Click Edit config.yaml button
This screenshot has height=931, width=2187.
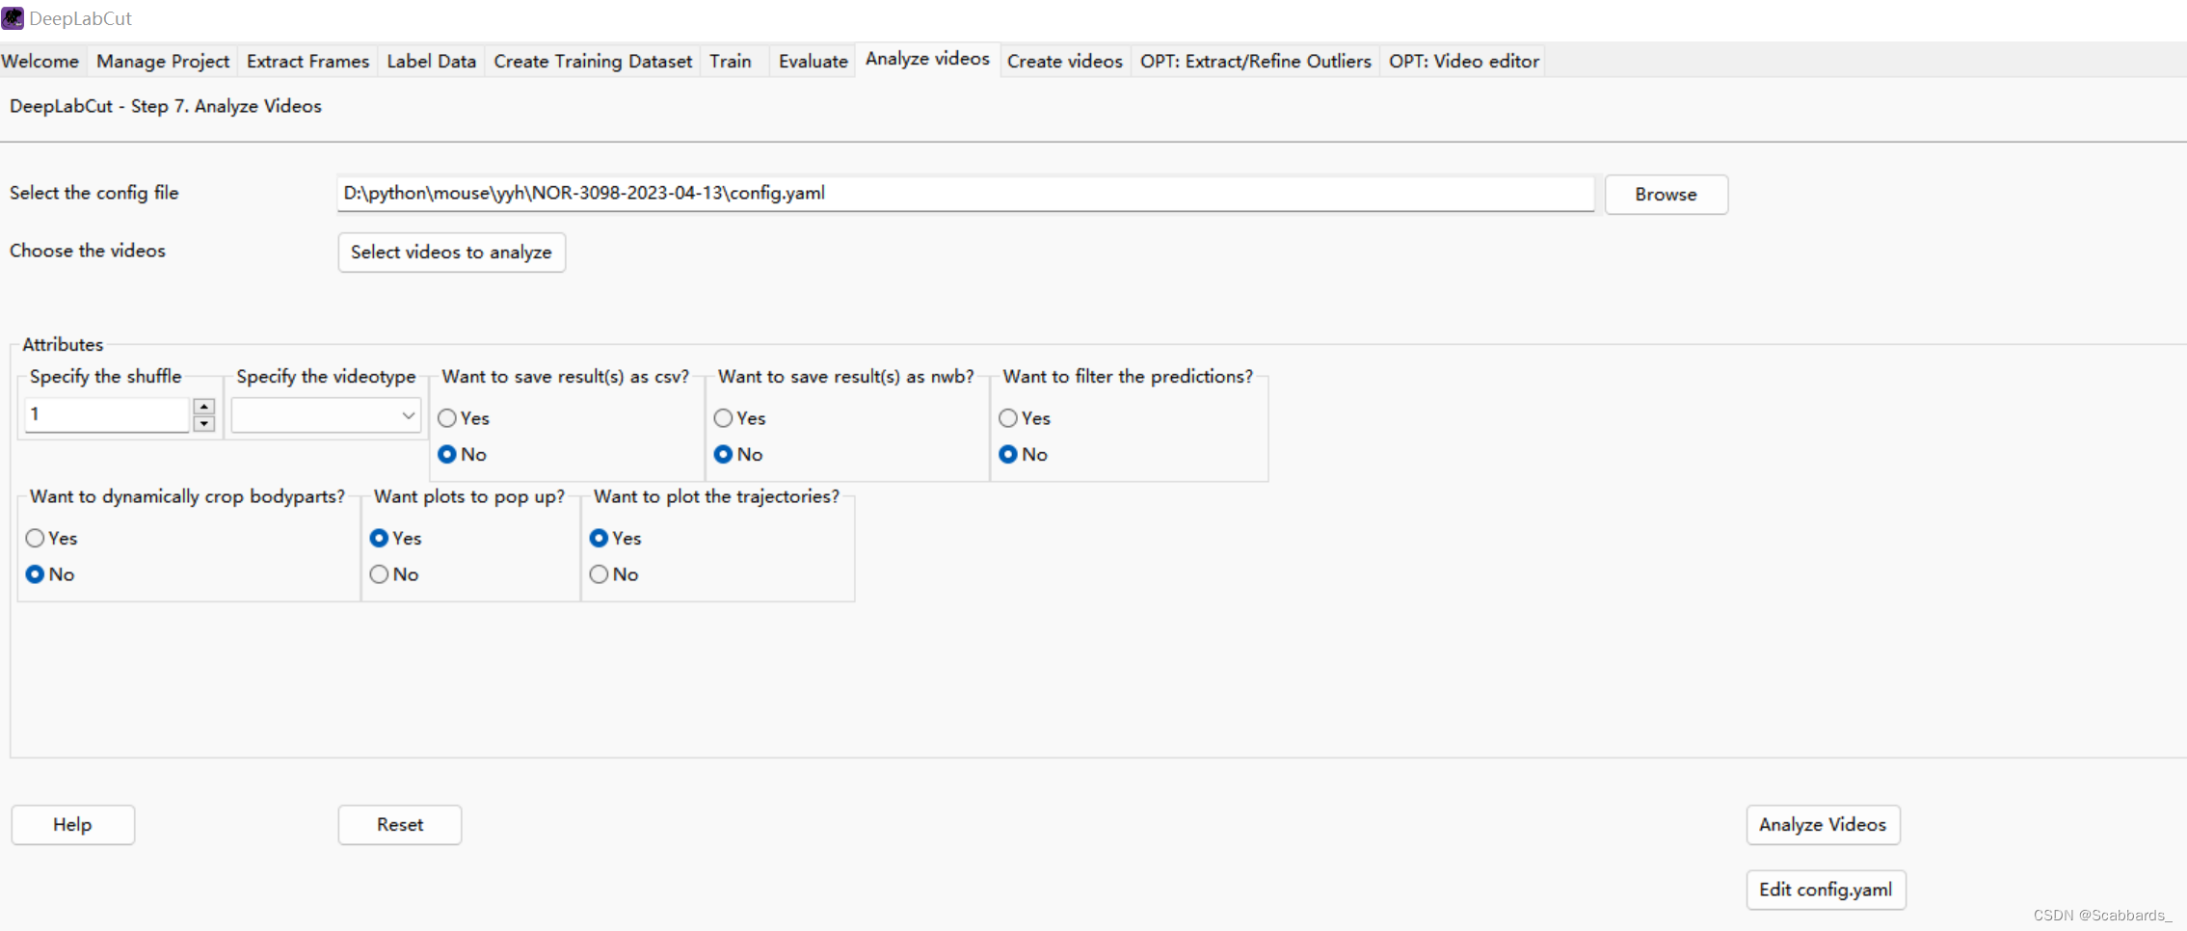pyautogui.click(x=1826, y=890)
